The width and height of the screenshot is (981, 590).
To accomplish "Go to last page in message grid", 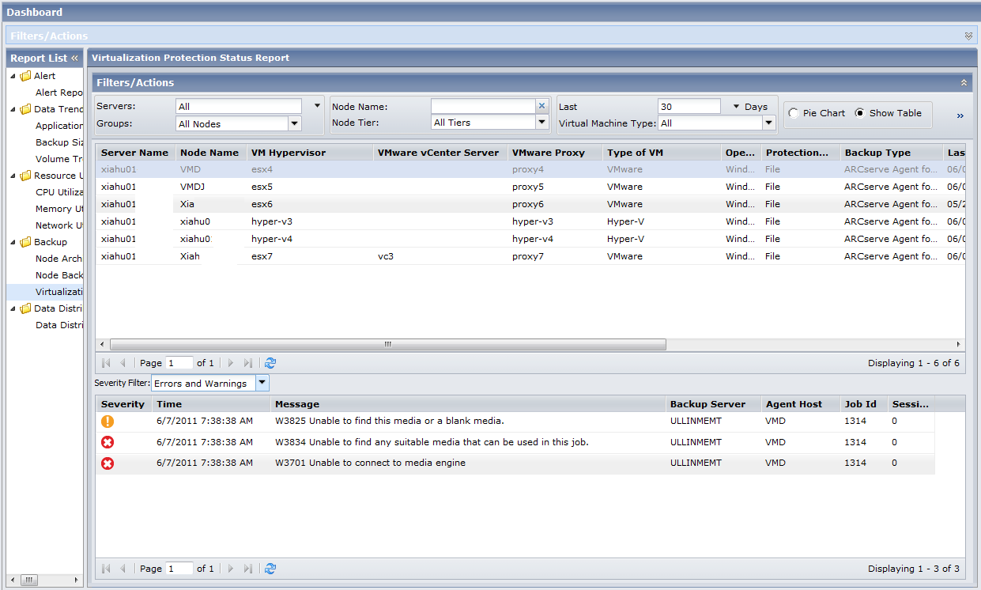I will (x=247, y=569).
